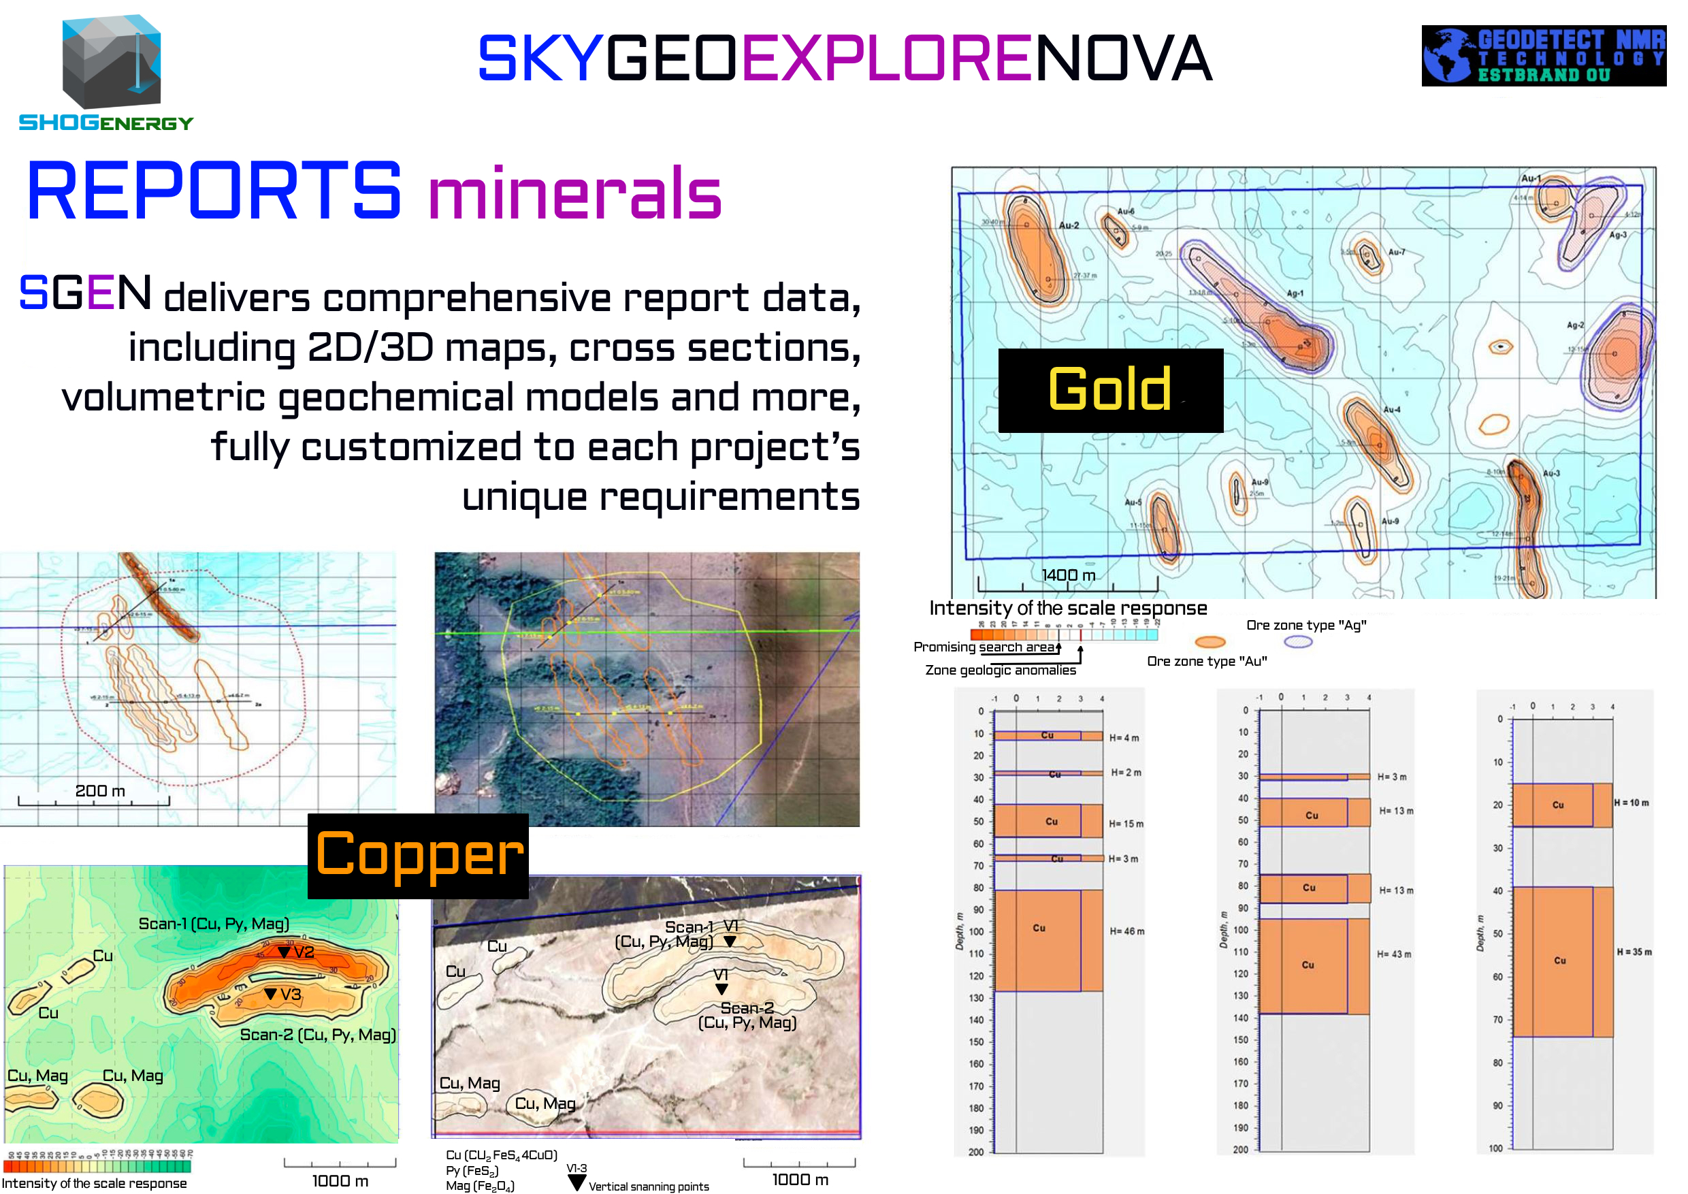Click the black Gold label box
The height and width of the screenshot is (1194, 1688).
(x=1110, y=391)
